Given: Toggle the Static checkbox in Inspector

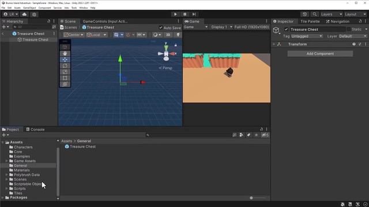Looking at the screenshot, I should (348, 29).
